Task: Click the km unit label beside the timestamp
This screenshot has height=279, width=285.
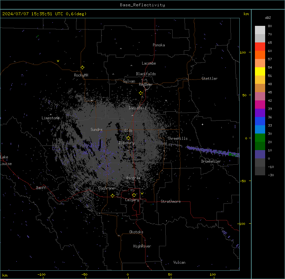Action: point(246,14)
